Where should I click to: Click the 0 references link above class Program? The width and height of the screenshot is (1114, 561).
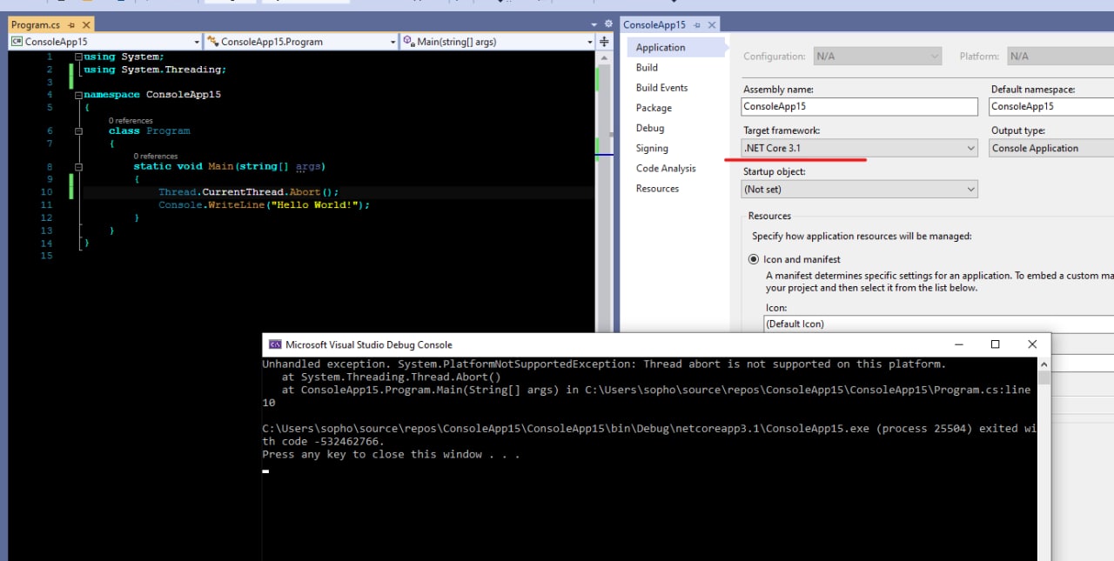tap(131, 121)
